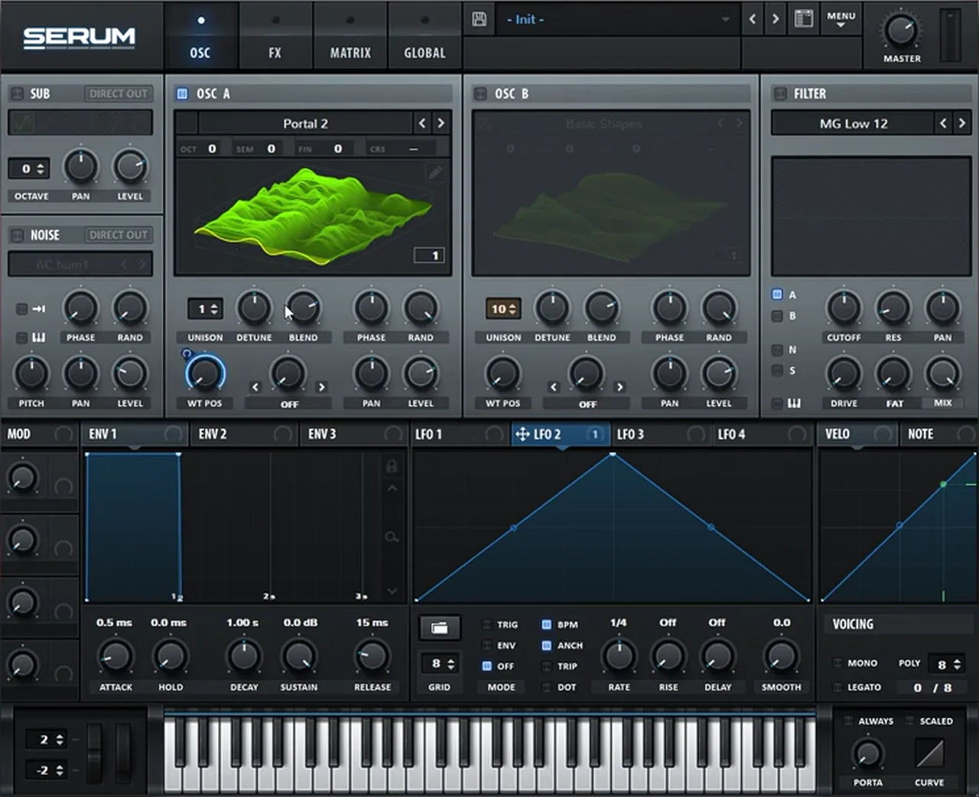Click the pencil edit icon on OSC A wavetable
979x797 pixels.
434,173
